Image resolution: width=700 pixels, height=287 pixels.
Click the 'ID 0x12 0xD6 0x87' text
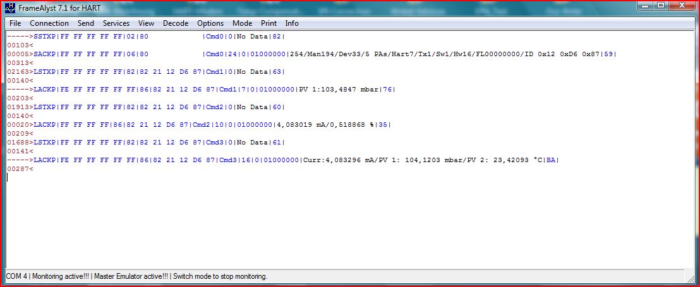(x=562, y=54)
